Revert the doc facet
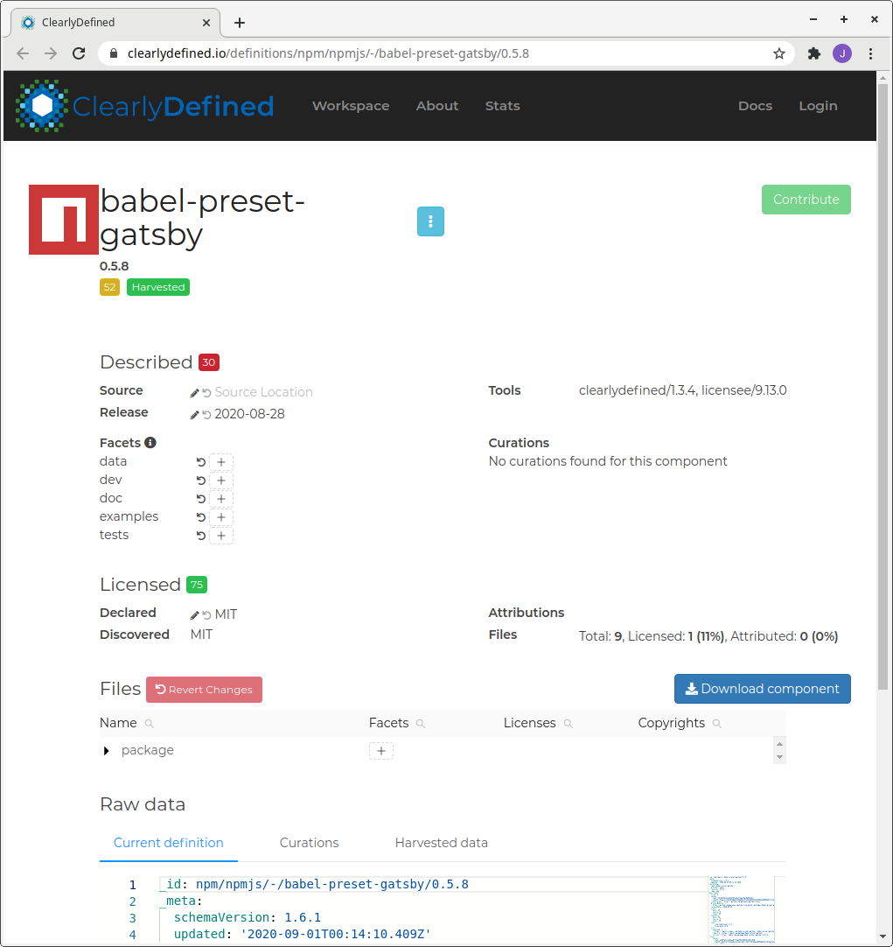 pos(201,499)
